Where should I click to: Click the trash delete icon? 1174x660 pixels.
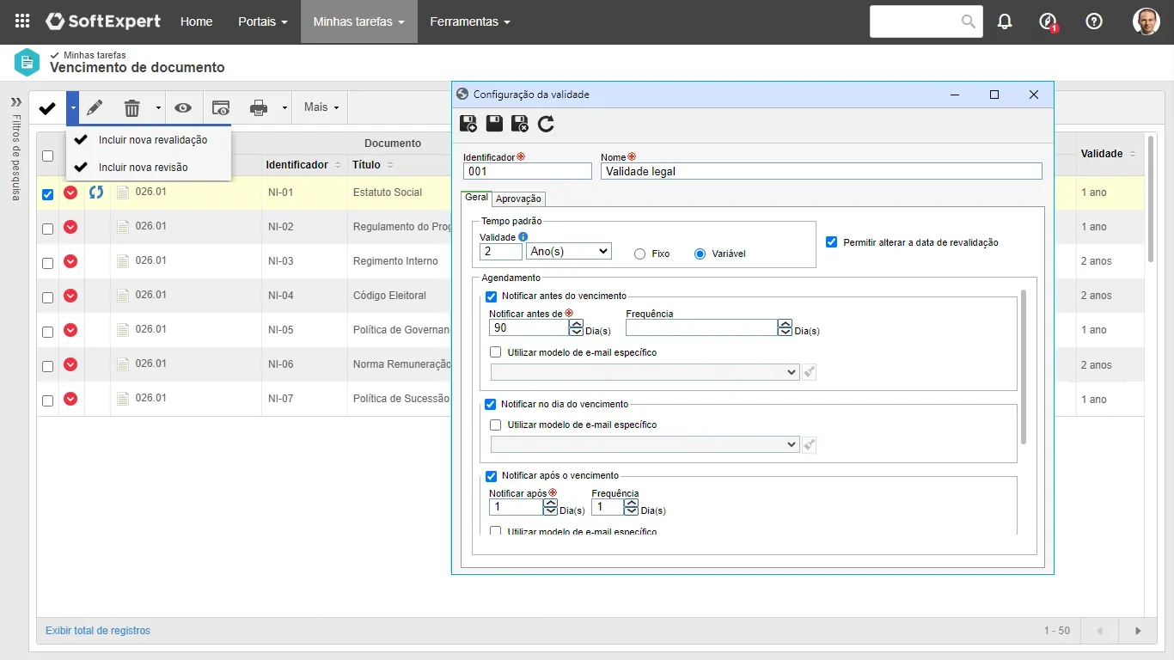[x=131, y=107]
